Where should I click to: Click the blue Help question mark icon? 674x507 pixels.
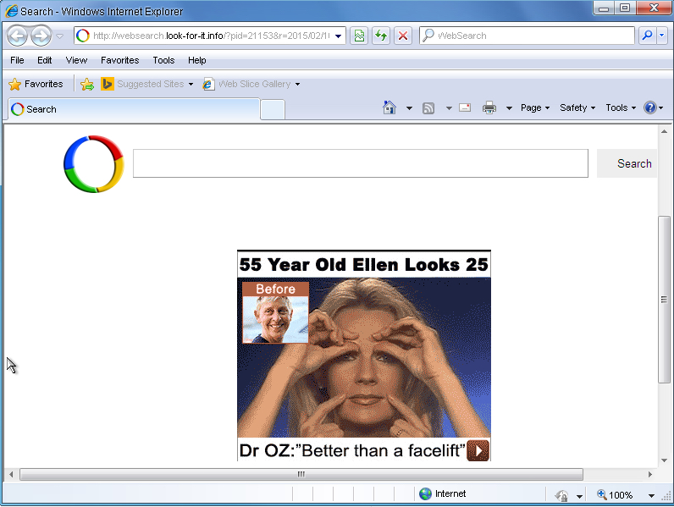[649, 107]
